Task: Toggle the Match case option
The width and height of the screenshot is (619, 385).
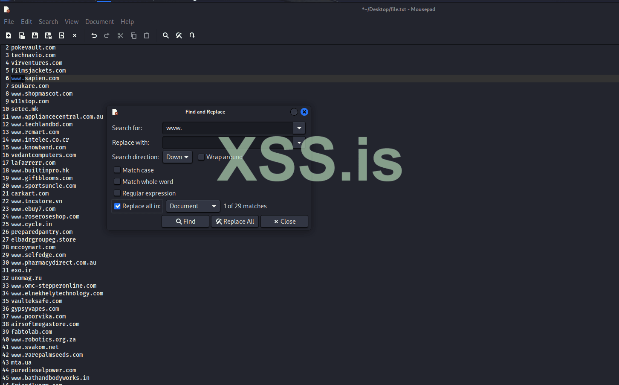Action: click(x=117, y=170)
